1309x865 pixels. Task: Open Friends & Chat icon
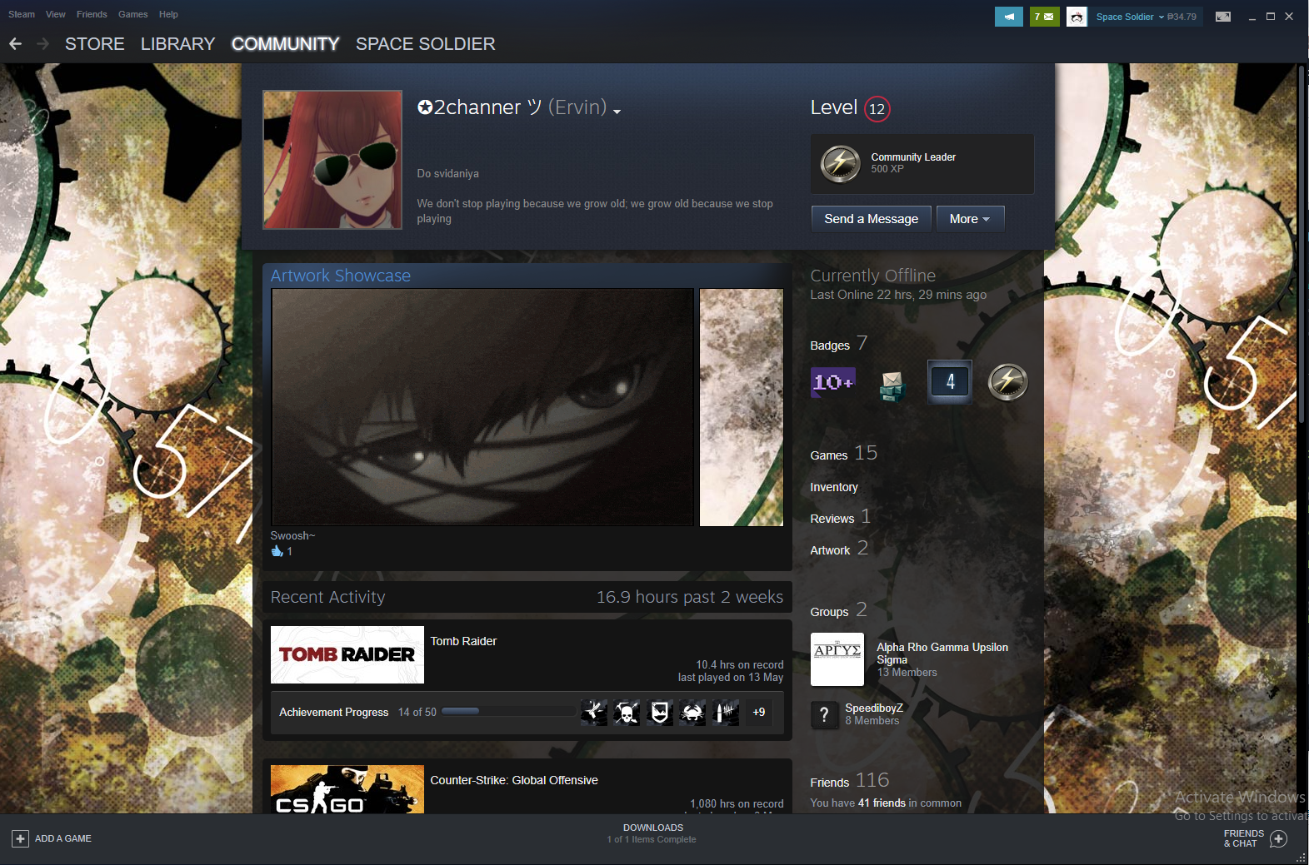[x=1278, y=838]
